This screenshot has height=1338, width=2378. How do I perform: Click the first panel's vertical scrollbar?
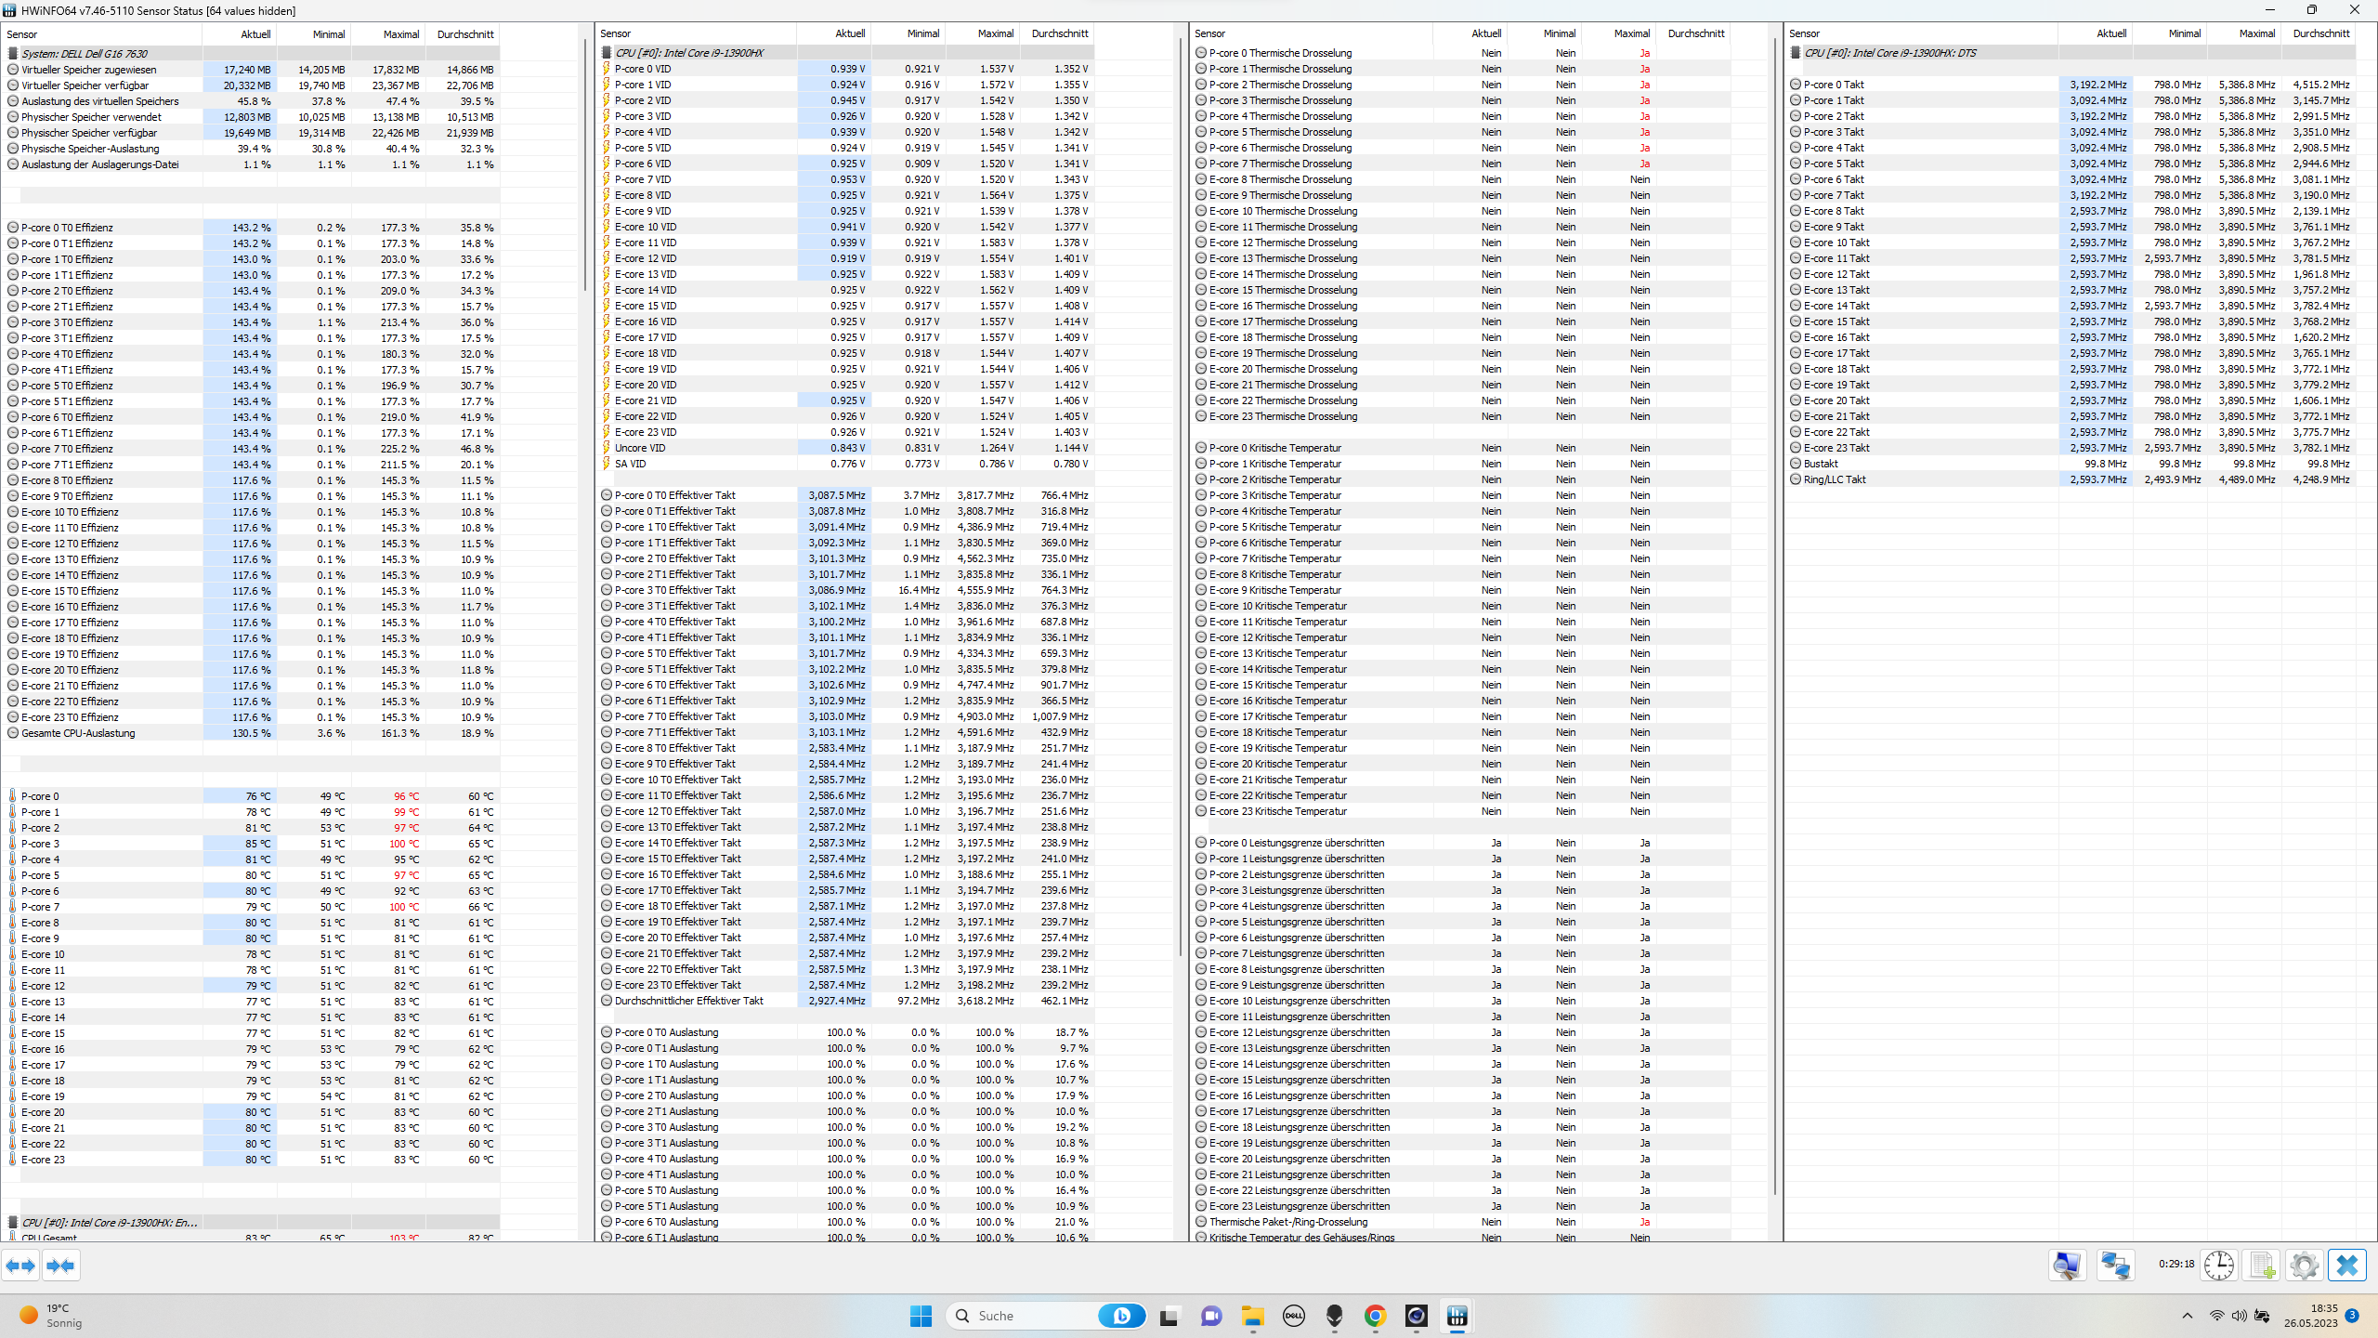coord(584,163)
